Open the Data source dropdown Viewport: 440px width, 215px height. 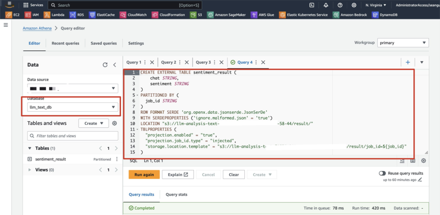tap(73, 88)
